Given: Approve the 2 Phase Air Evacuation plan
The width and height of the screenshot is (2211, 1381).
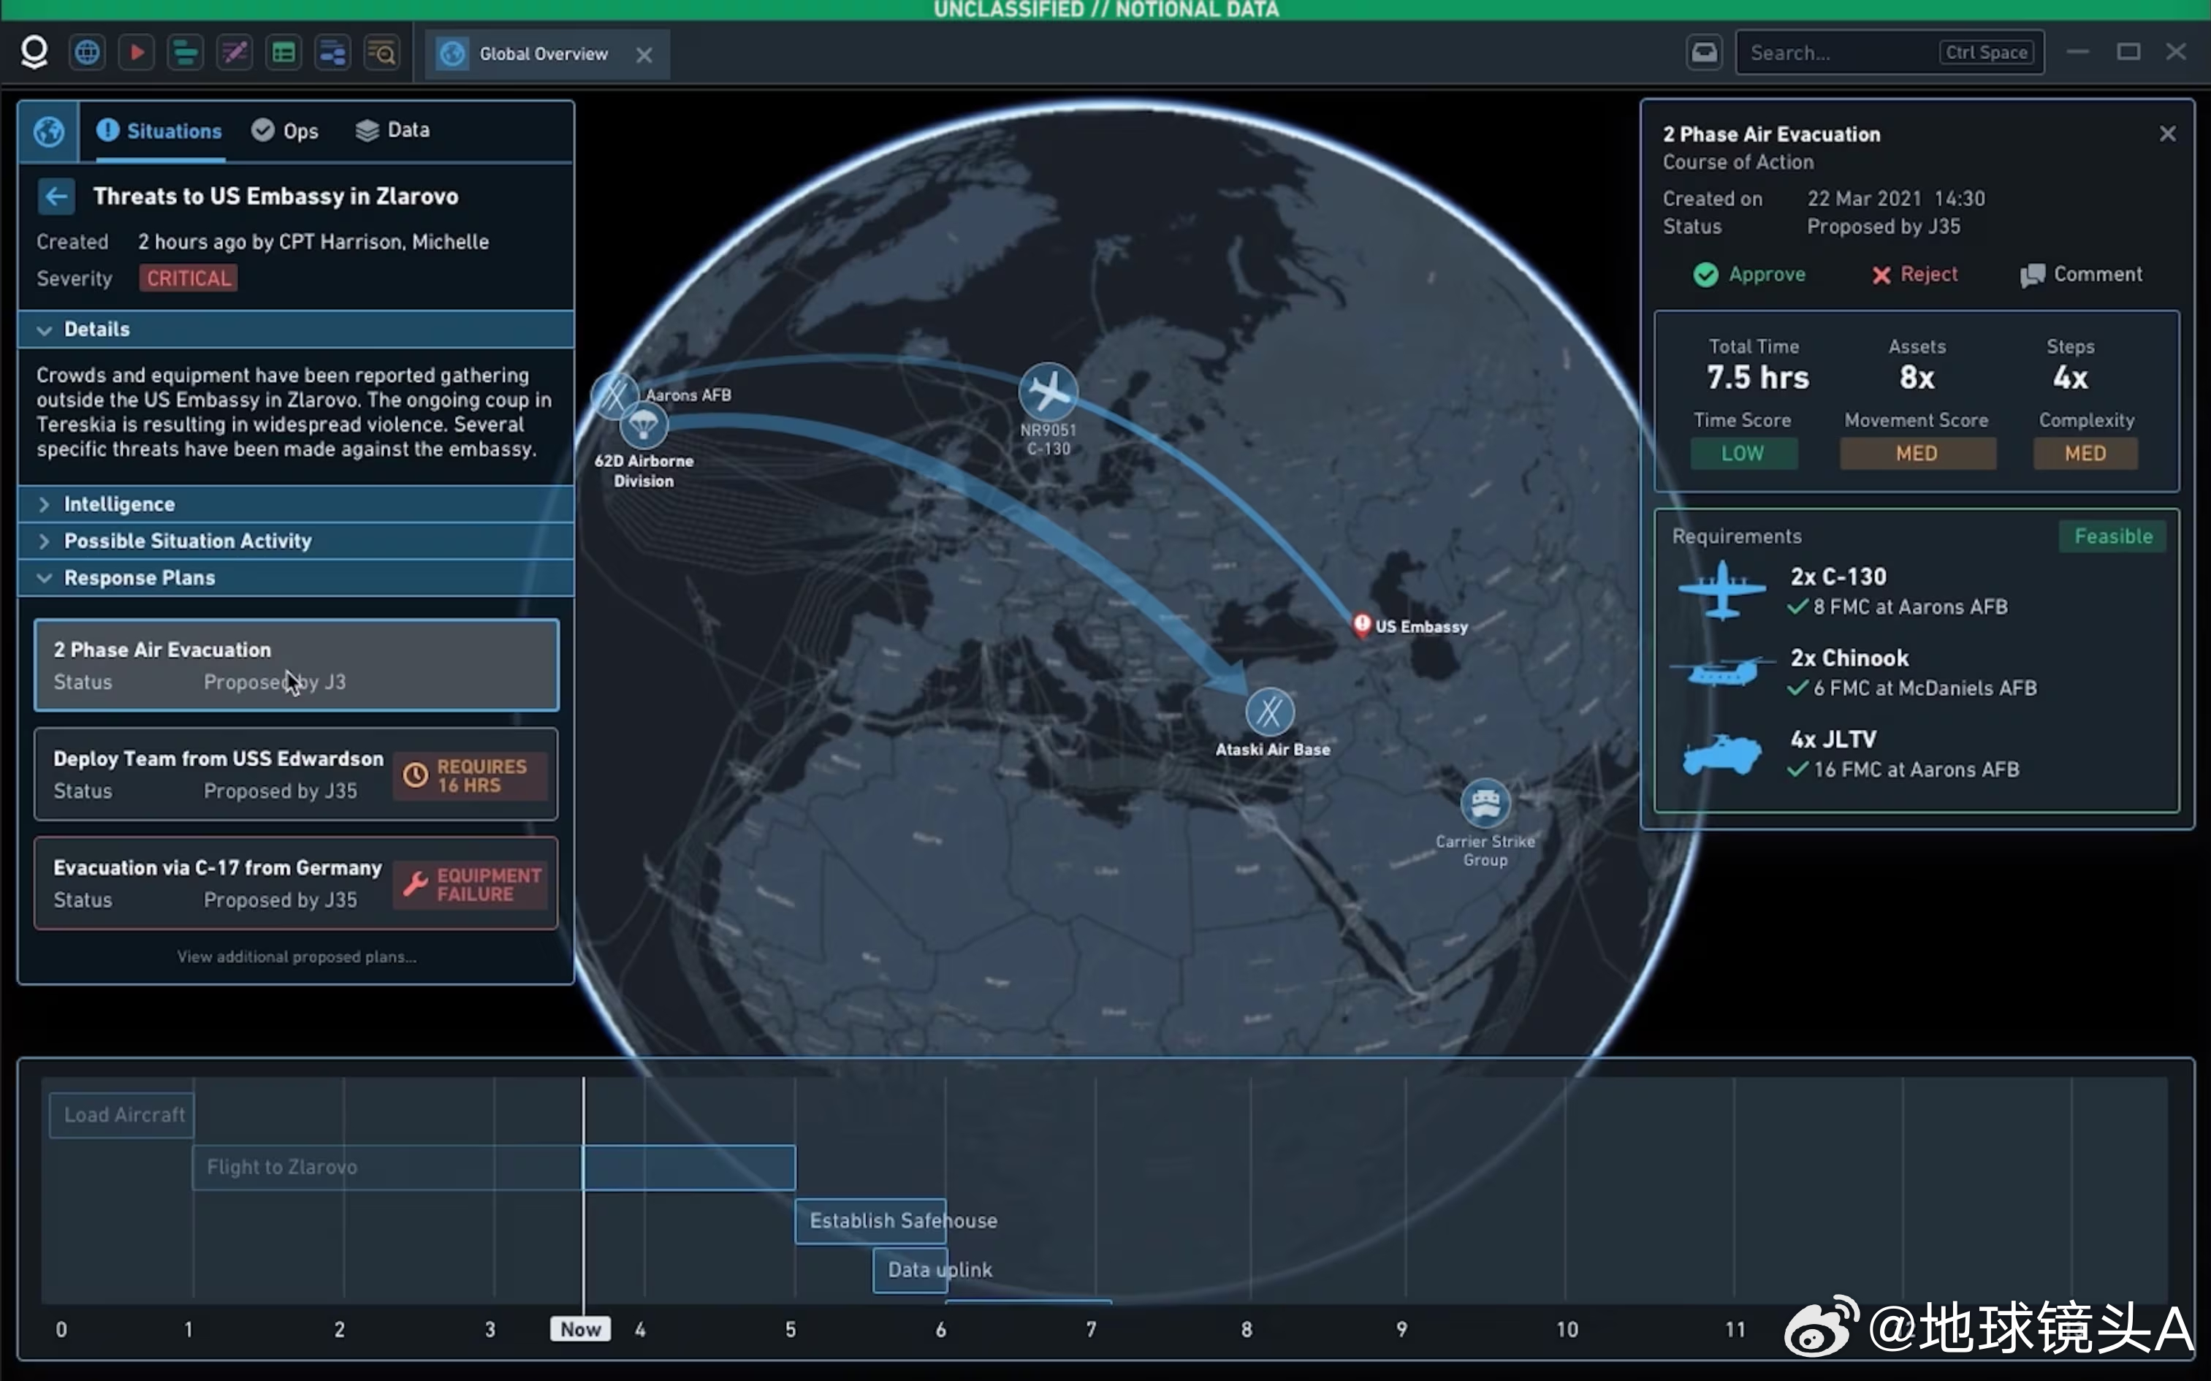Looking at the screenshot, I should pos(1749,275).
